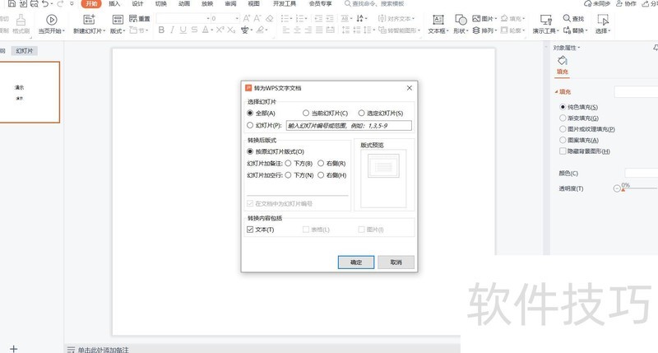Select Current Slide (当前幻灯片) radio button

click(306, 113)
